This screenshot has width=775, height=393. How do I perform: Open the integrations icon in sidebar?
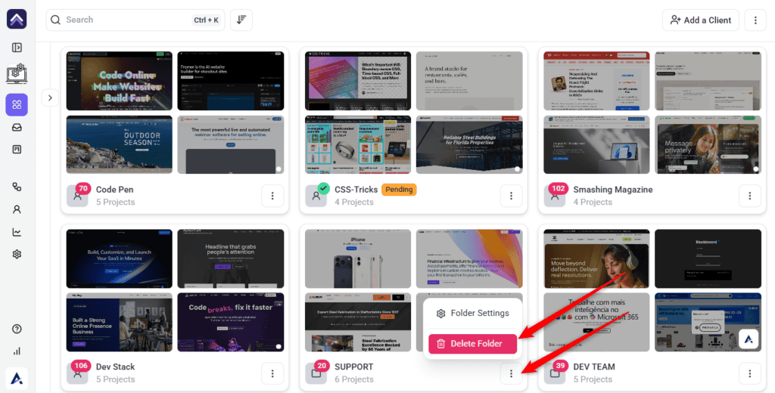(17, 187)
